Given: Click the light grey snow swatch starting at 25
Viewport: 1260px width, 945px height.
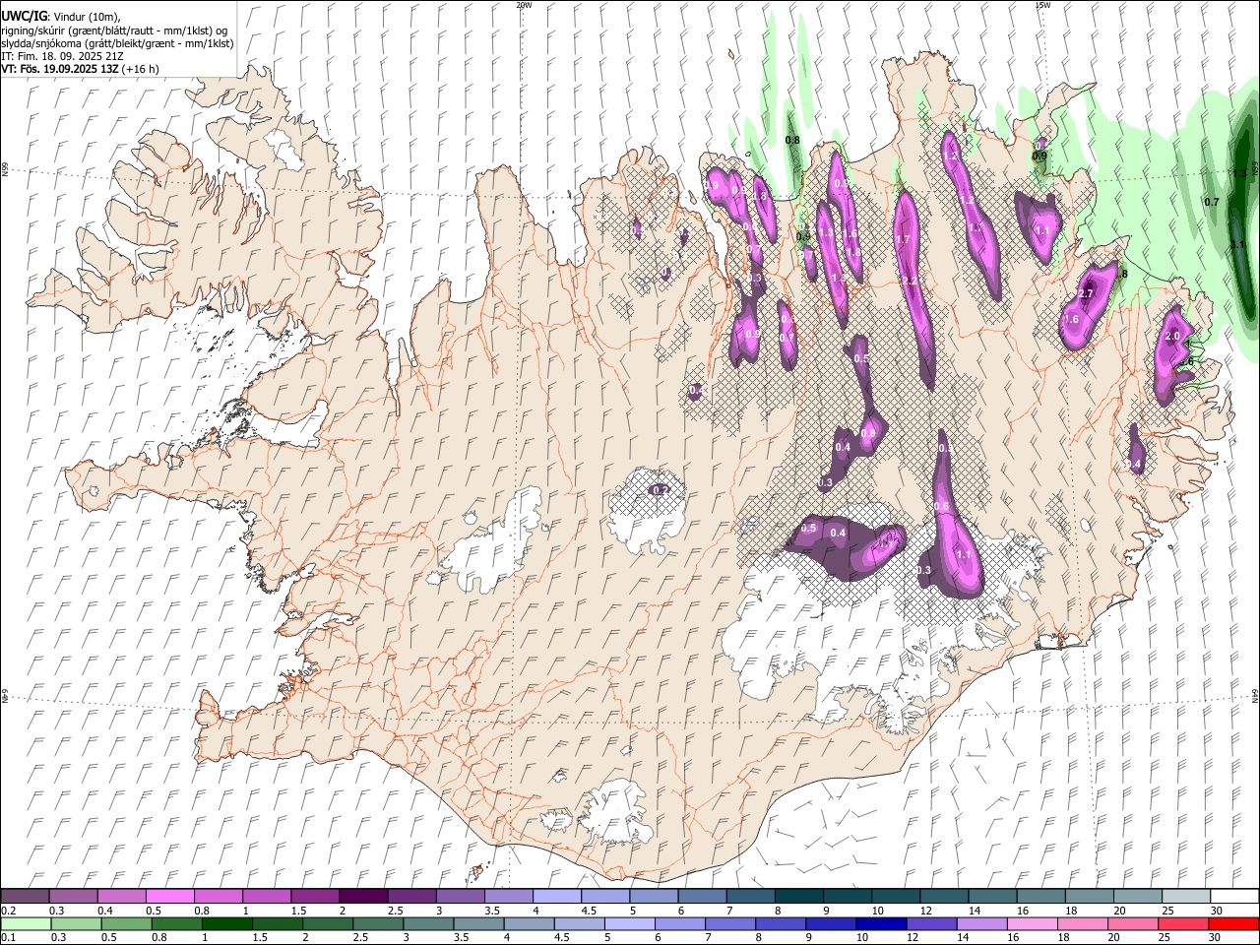Looking at the screenshot, I should click(1185, 897).
